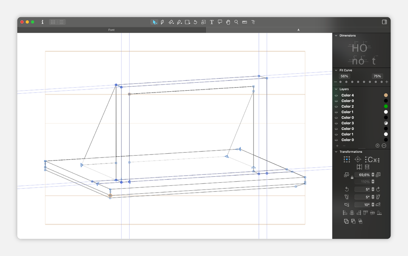
Task: Click the 10° skew angle field
Action: [362, 205]
